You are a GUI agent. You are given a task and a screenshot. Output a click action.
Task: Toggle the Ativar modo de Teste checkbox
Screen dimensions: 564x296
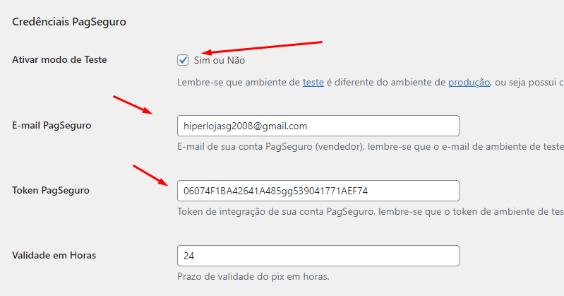pos(183,60)
